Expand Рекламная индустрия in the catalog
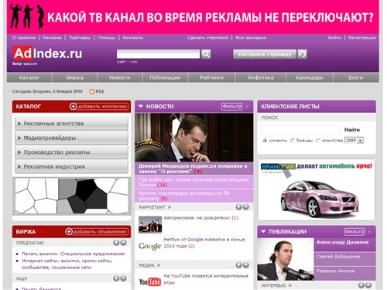Screen dimensions: 387x290 pyautogui.click(x=71, y=166)
